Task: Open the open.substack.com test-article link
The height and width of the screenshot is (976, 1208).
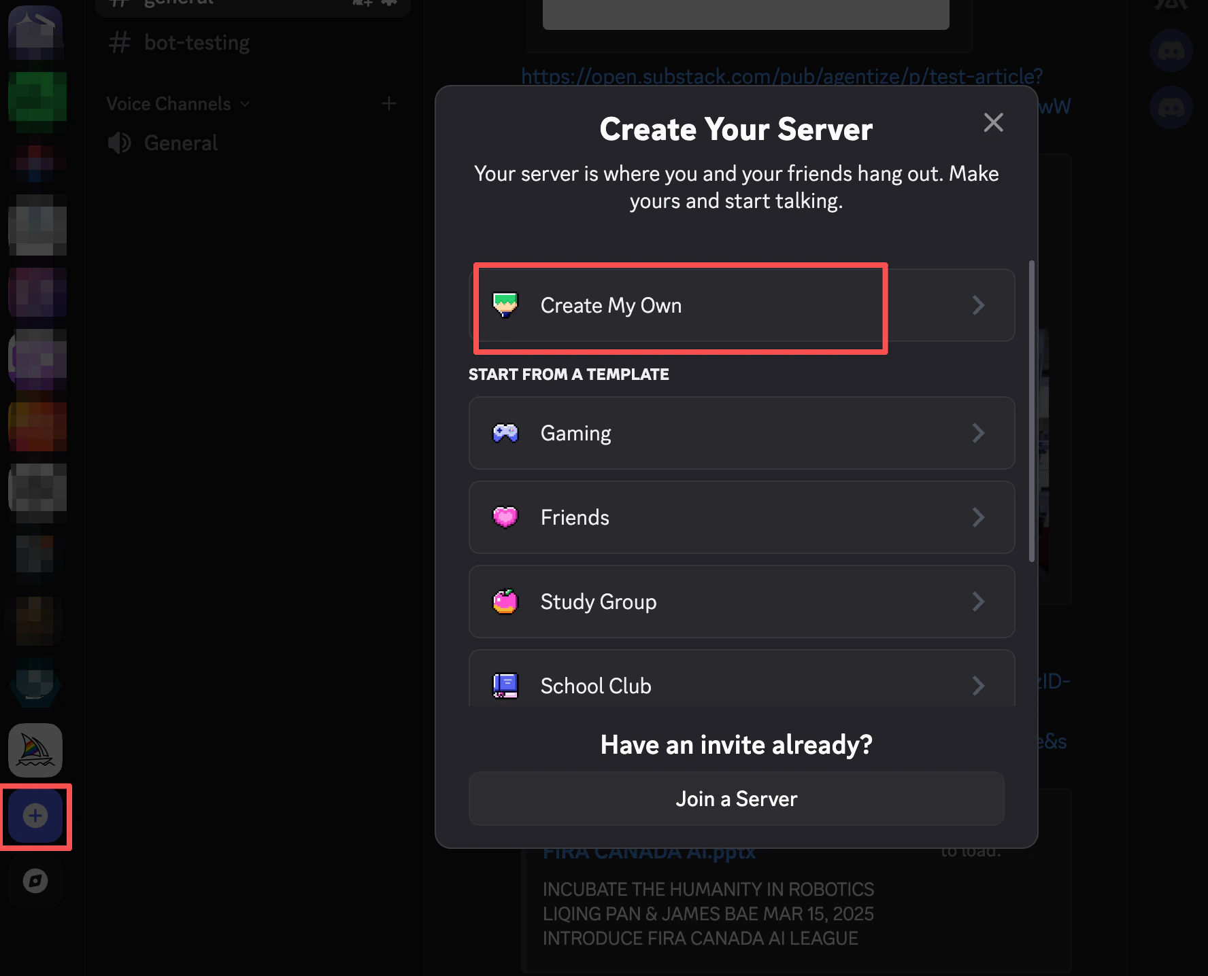Action: 782,76
